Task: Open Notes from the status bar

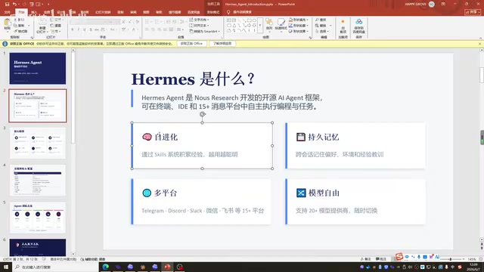Action: (x=365, y=259)
